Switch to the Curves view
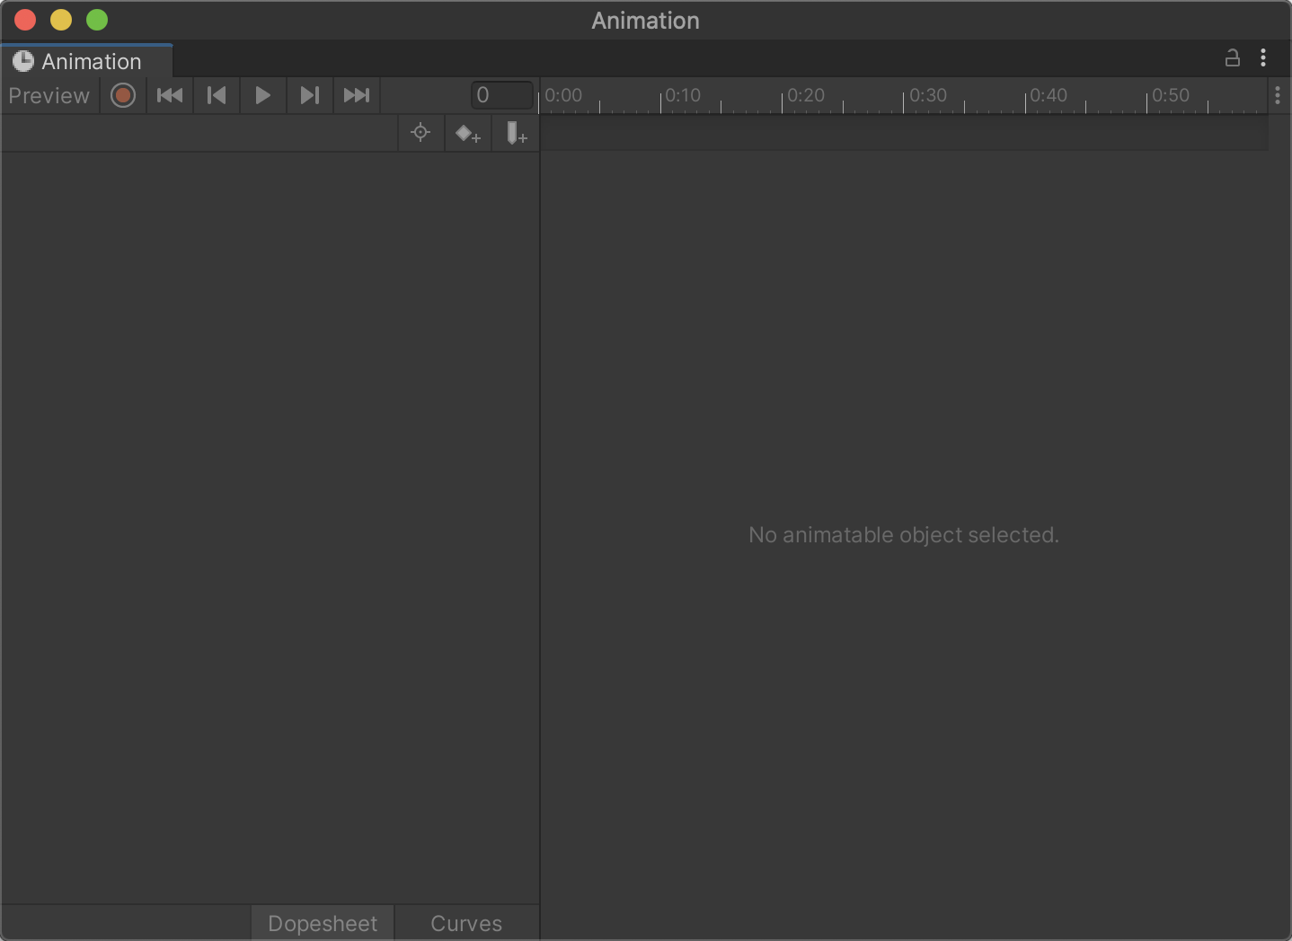Viewport: 1292px width, 941px height. (465, 923)
